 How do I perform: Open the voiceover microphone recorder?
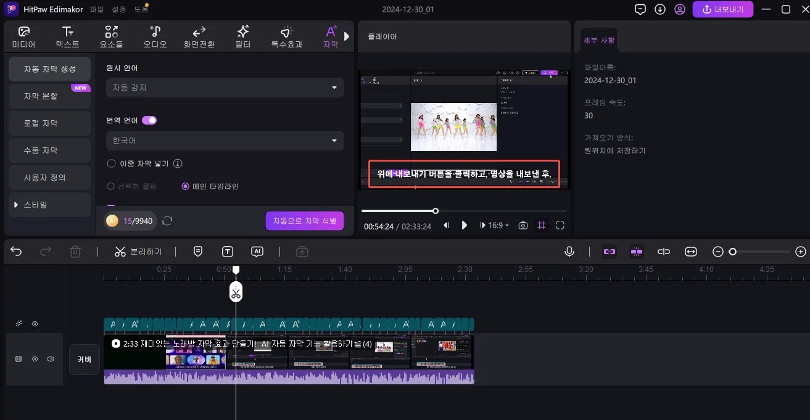tap(569, 251)
